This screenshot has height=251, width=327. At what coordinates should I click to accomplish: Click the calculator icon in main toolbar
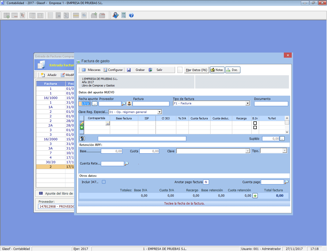124,15
